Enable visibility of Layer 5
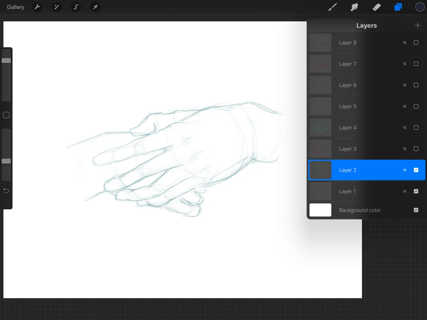427x320 pixels. (416, 106)
